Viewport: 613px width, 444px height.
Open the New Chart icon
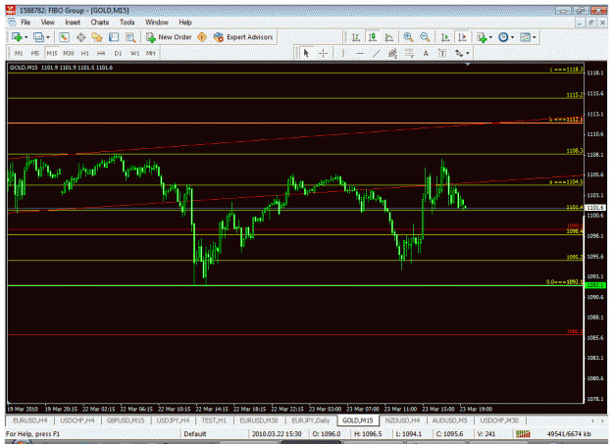[17, 37]
